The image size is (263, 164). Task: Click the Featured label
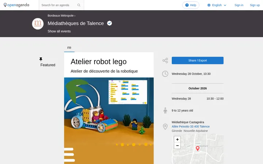click(48, 65)
